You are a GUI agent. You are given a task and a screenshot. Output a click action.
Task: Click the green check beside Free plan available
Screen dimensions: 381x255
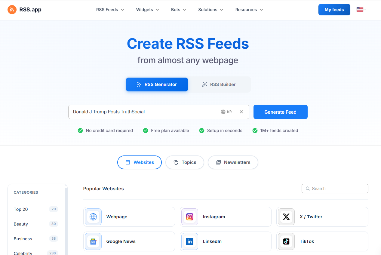[146, 131]
